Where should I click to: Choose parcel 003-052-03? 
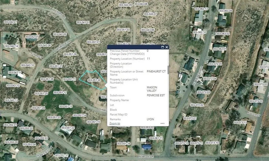point(42,138)
